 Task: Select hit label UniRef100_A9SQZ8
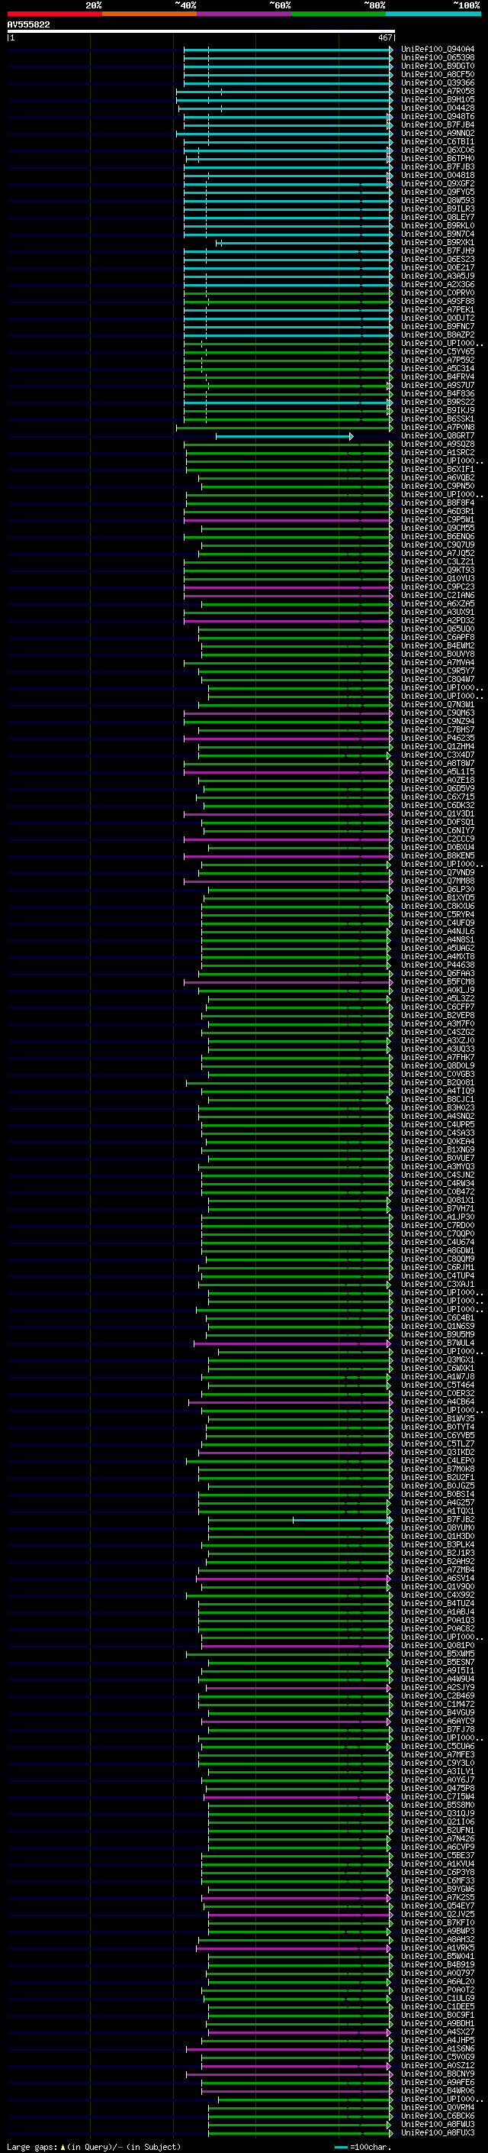(438, 444)
